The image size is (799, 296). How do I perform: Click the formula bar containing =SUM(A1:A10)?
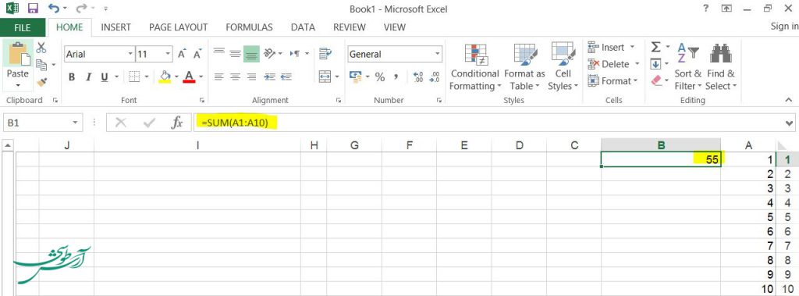tap(488, 123)
